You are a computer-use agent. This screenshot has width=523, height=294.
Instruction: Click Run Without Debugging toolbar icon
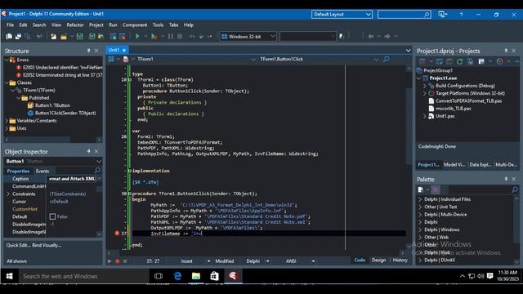click(x=154, y=36)
